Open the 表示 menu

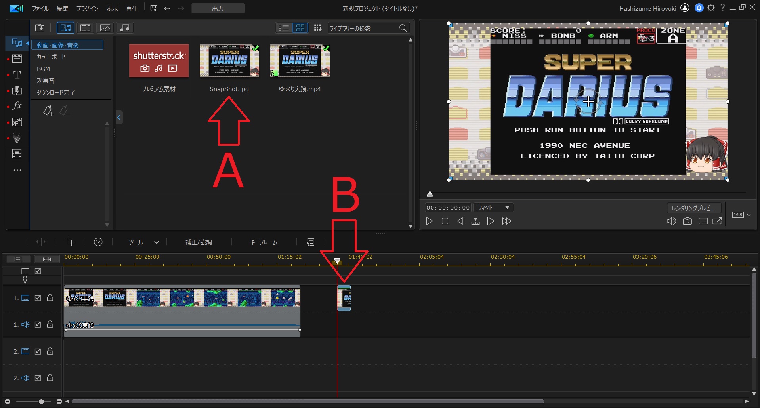(x=112, y=8)
